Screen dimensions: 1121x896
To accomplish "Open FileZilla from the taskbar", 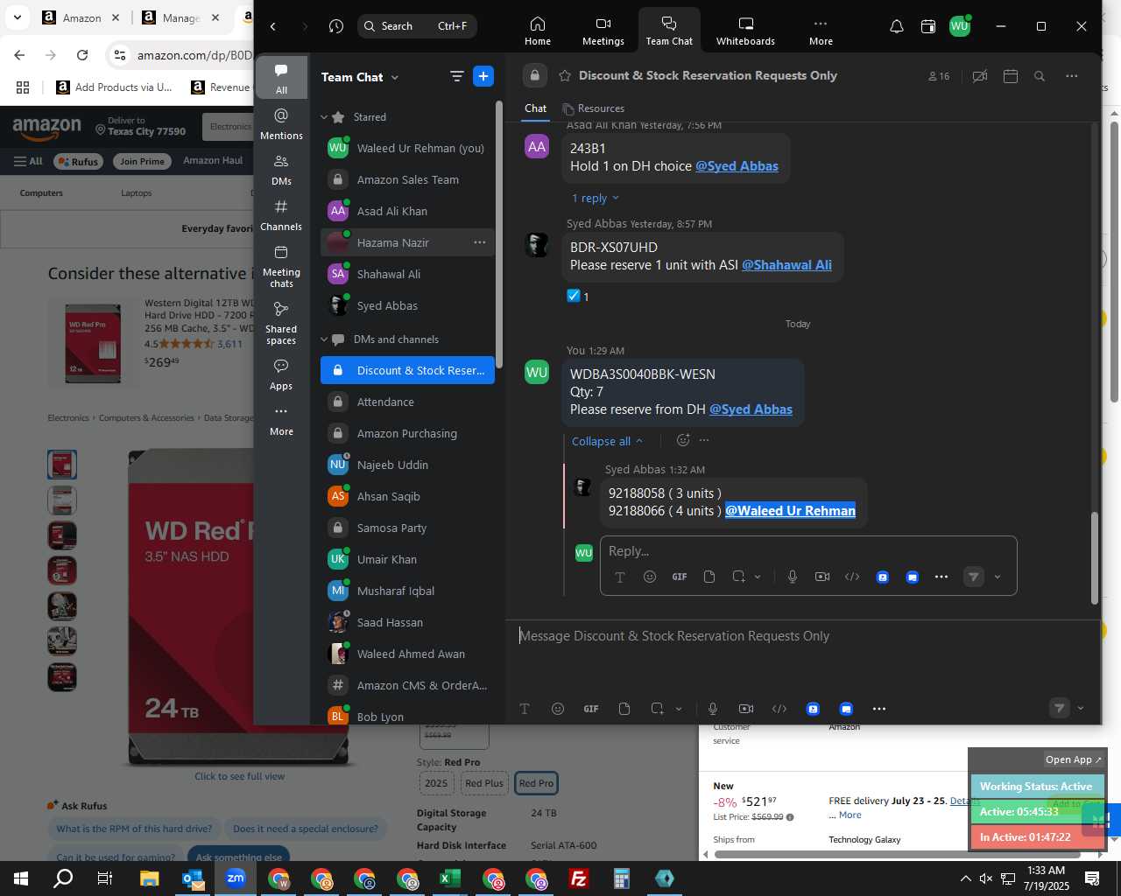I will point(578,878).
